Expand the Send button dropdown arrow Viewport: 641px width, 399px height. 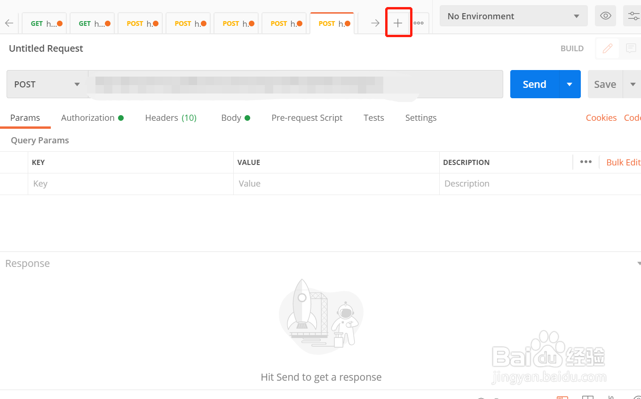[570, 85]
